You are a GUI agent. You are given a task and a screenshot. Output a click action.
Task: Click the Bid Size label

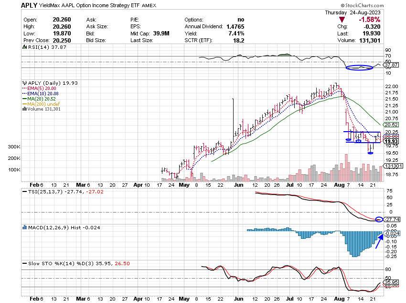coord(96,41)
